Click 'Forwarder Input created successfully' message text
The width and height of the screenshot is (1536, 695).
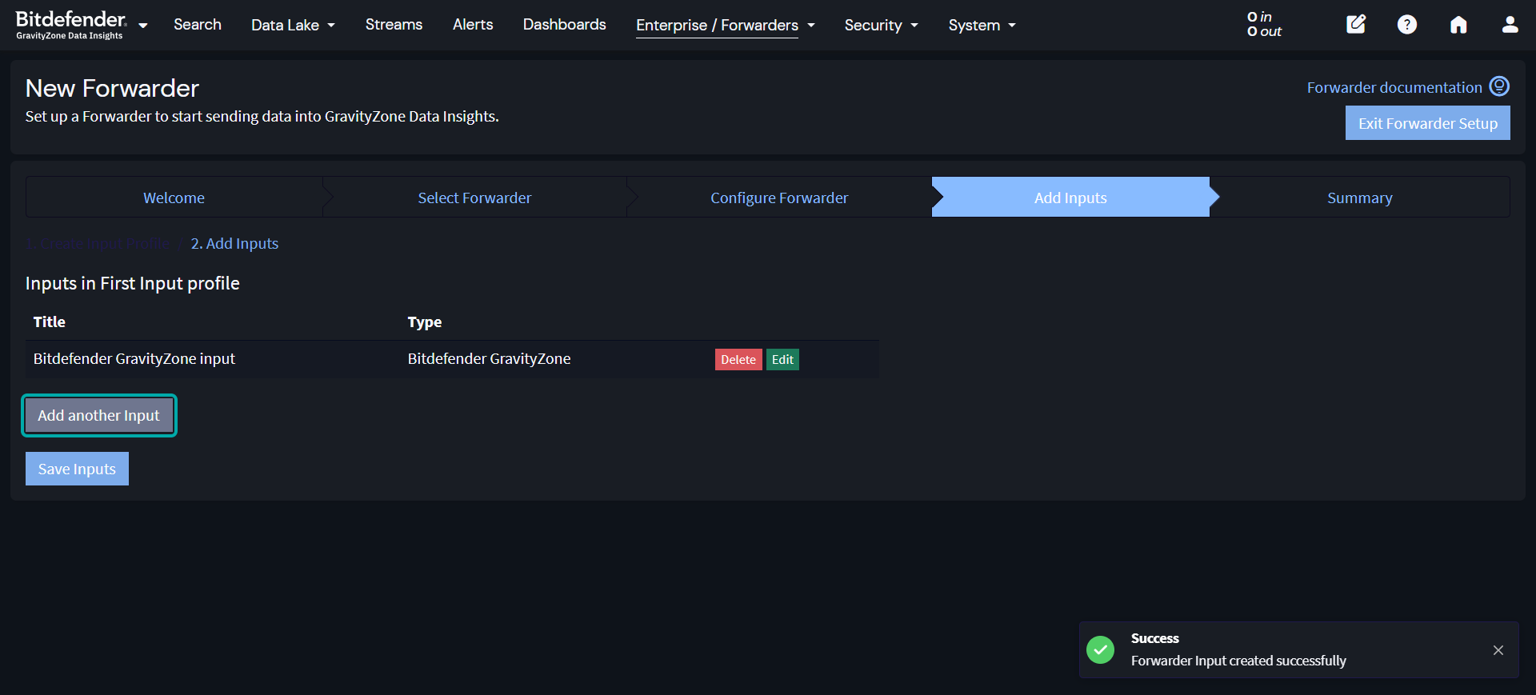click(x=1238, y=661)
